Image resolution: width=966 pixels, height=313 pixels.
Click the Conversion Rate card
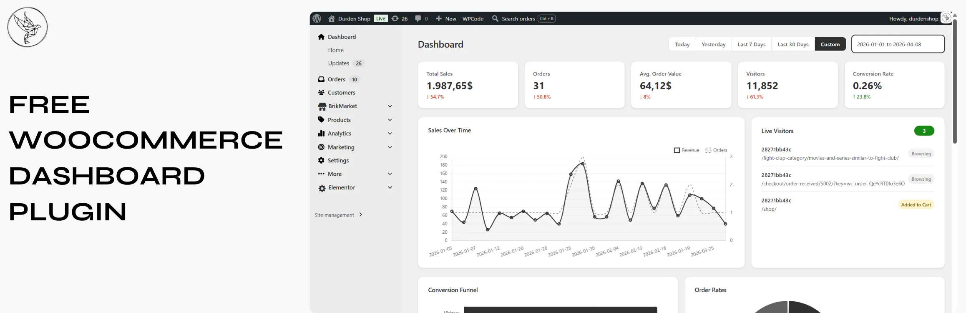[x=894, y=85]
